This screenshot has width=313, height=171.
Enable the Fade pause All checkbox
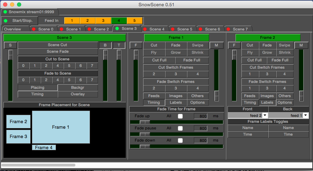click(x=180, y=128)
